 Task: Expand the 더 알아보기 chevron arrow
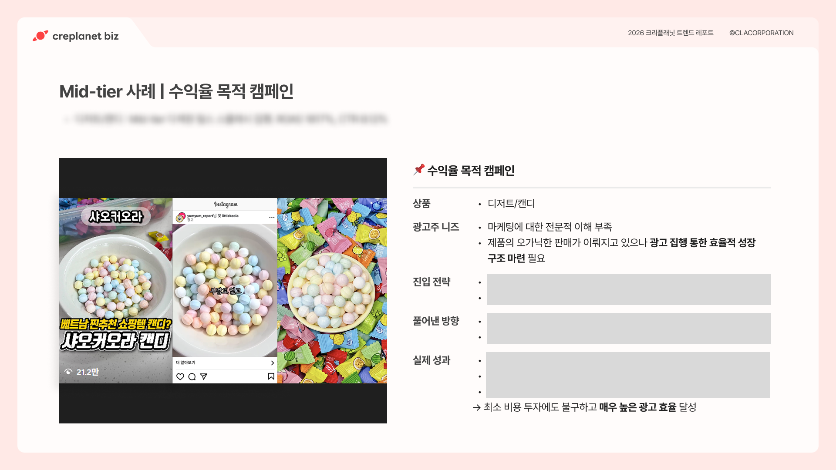coord(273,363)
